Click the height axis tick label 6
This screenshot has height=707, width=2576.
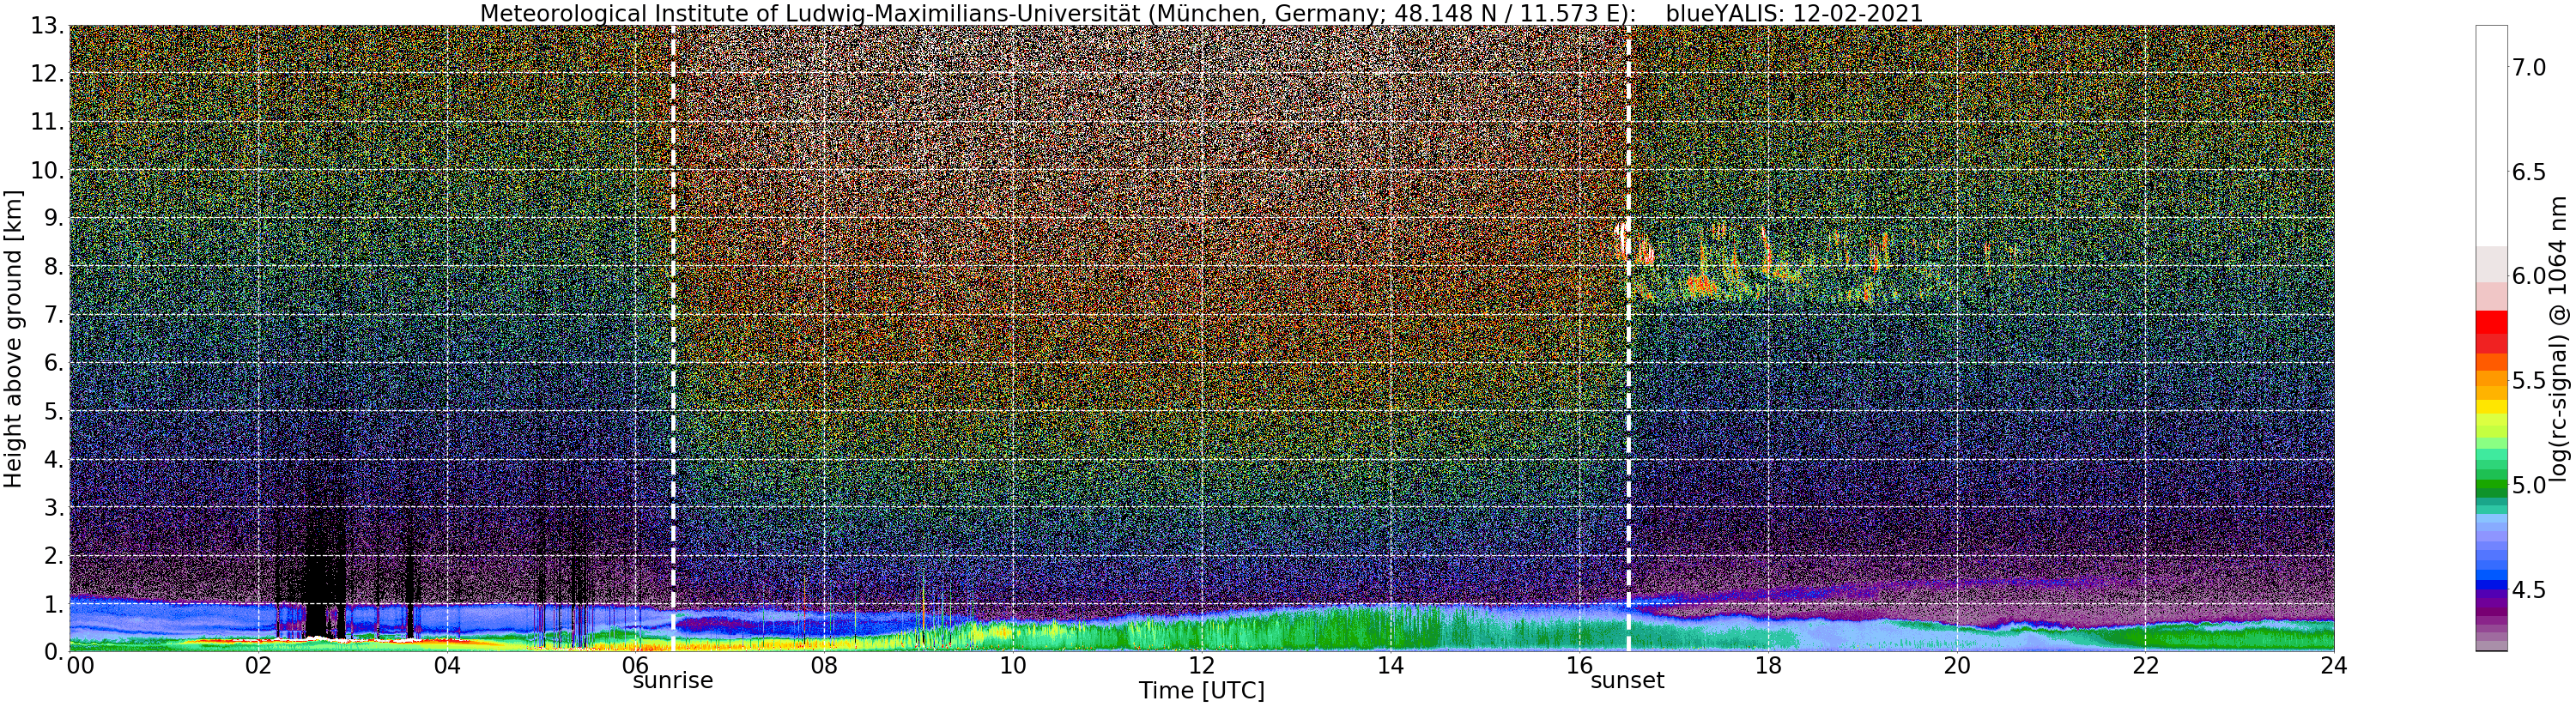click(x=53, y=363)
